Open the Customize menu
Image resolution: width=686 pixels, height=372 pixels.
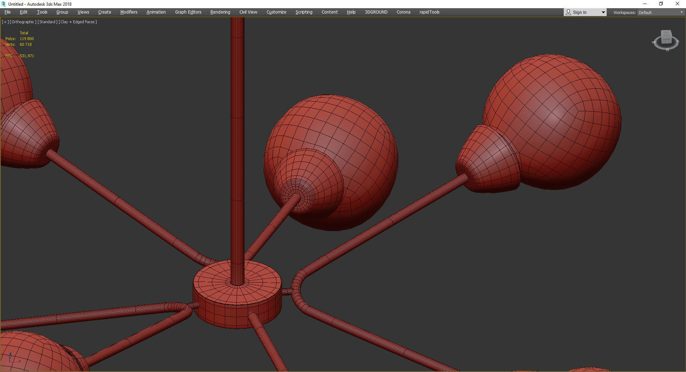(x=276, y=12)
